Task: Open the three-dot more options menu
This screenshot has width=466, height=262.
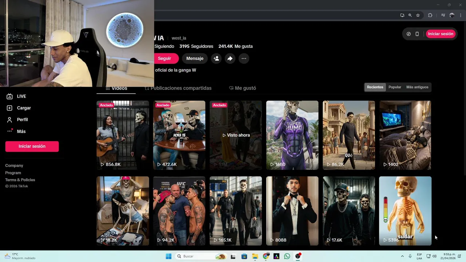Action: pyautogui.click(x=244, y=59)
